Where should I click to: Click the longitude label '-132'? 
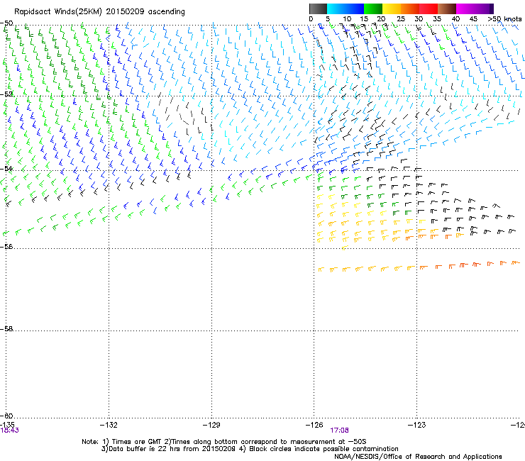point(109,425)
